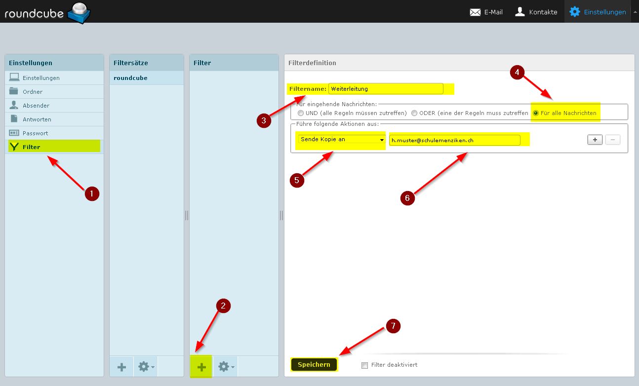Open filter set gear actions menu
Image resolution: width=639 pixels, height=386 pixels.
(x=146, y=367)
